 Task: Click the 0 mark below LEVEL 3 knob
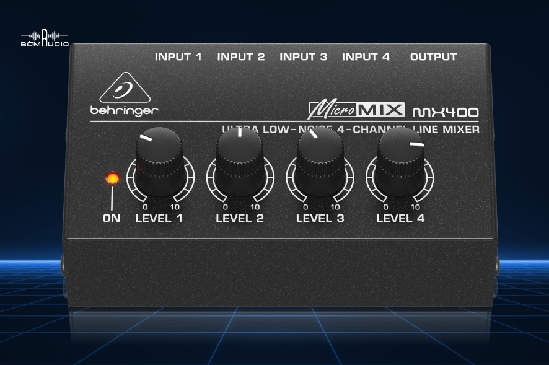(x=305, y=207)
